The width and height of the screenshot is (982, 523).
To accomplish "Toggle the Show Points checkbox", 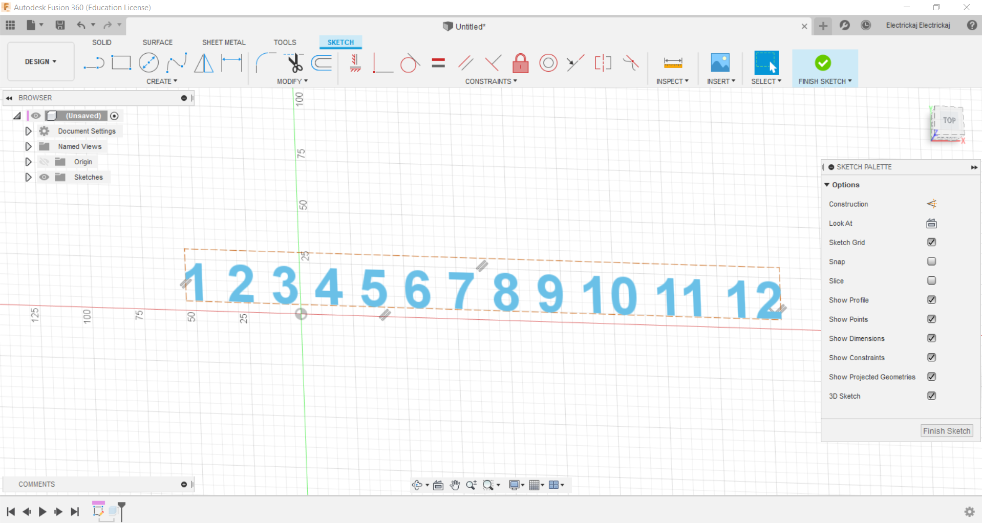I will (931, 319).
